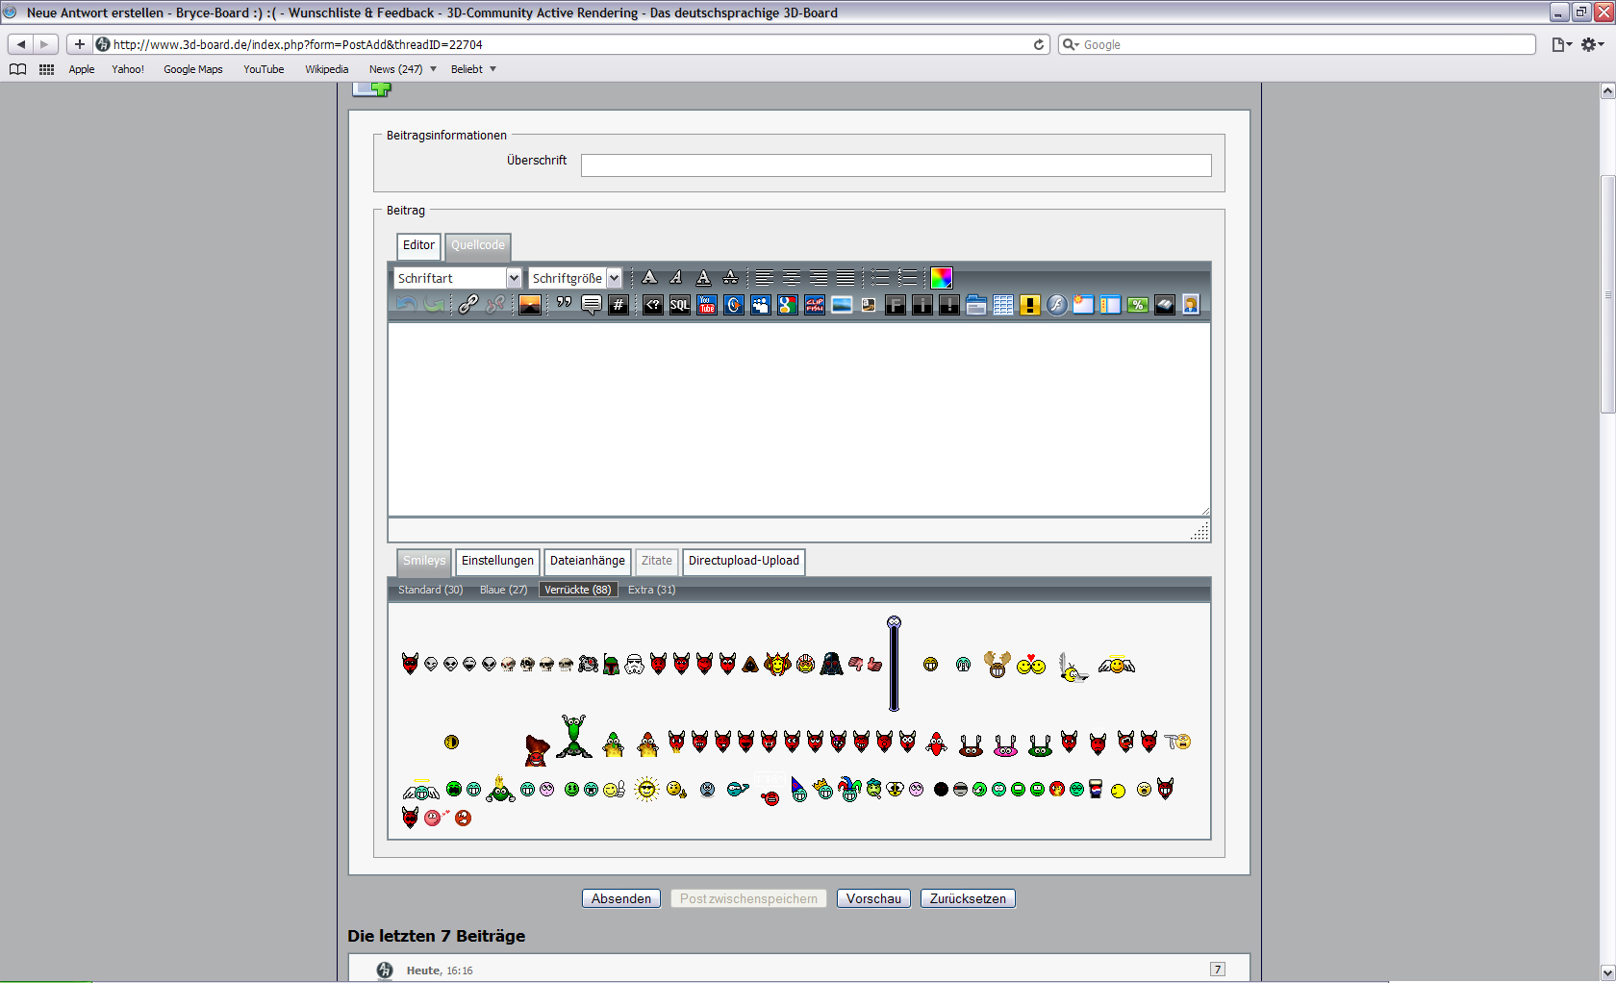1616x983 pixels.
Task: Apply strikethrough to text
Action: [731, 278]
